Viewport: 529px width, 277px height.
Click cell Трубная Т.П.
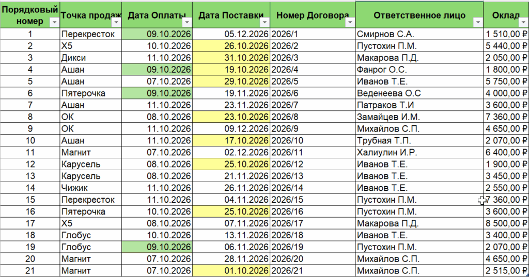tap(419, 140)
